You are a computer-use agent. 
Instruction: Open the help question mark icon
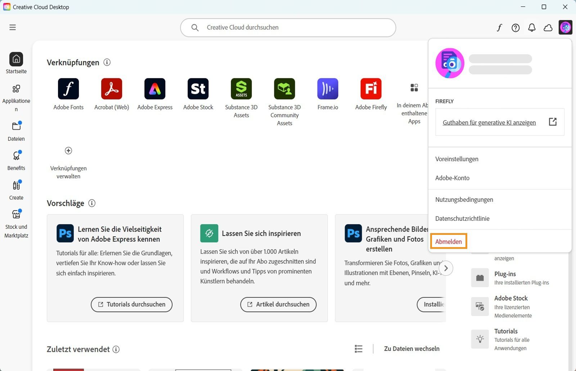tap(516, 28)
